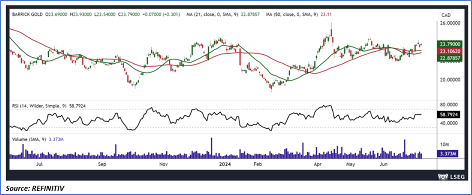Click the 2024 time axis label
The image size is (472, 195).
pos(224,164)
